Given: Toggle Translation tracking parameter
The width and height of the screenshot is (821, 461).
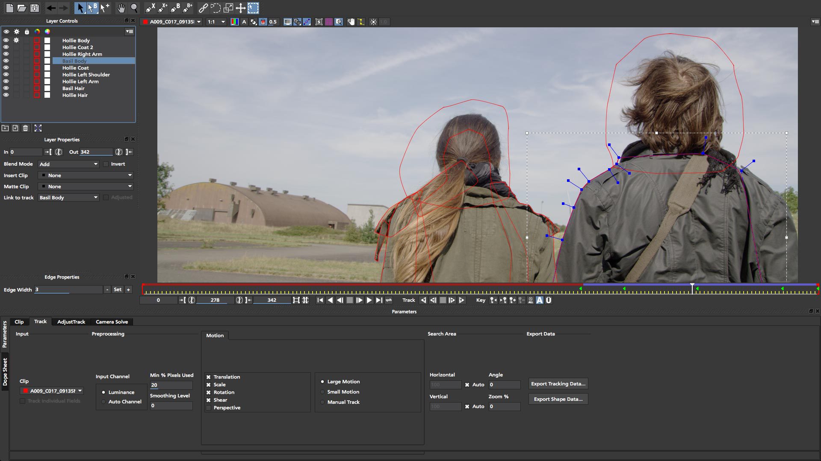Looking at the screenshot, I should coord(208,376).
